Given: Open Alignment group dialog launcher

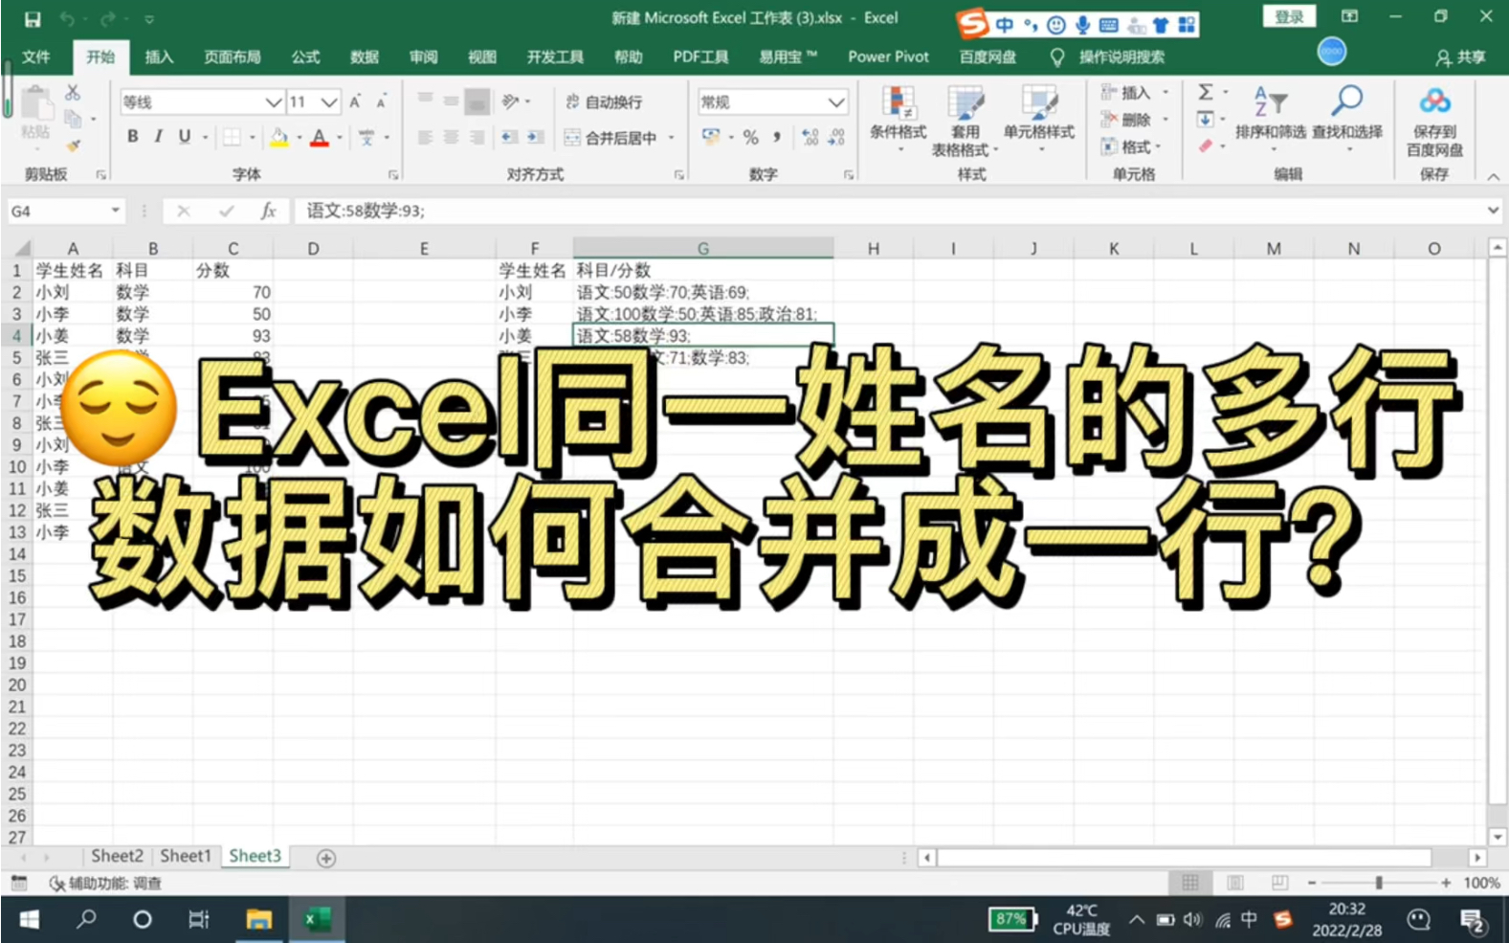Looking at the screenshot, I should pyautogui.click(x=678, y=175).
